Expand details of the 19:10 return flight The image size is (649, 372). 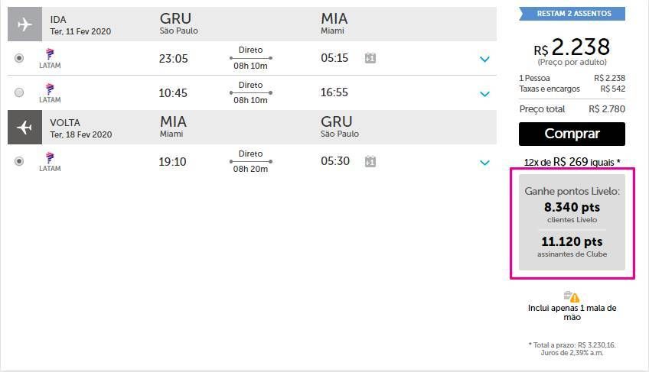(x=484, y=163)
